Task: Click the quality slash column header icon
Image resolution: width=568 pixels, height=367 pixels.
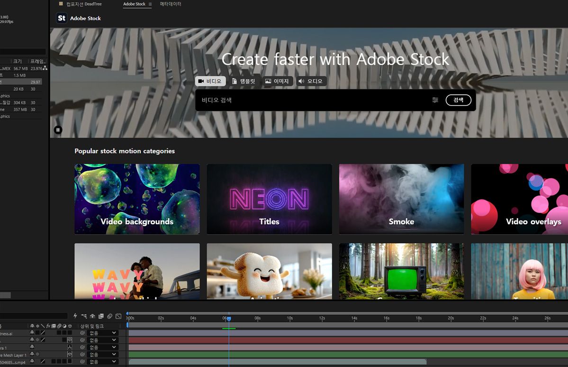Action: [x=43, y=326]
